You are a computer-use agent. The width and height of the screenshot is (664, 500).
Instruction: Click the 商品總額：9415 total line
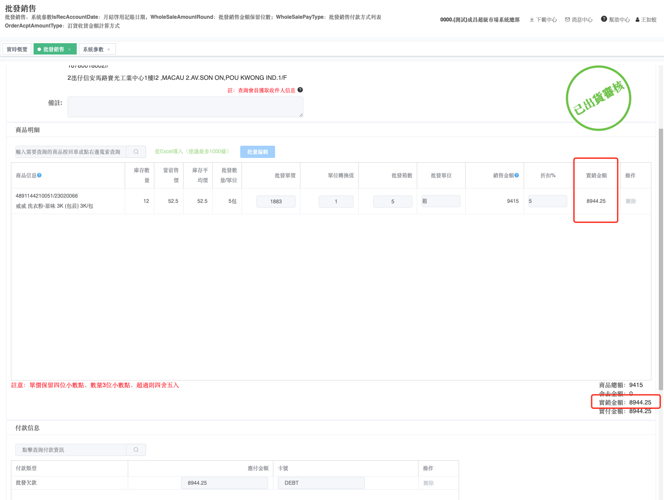pyautogui.click(x=621, y=385)
